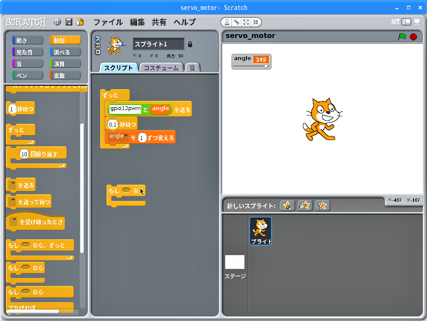Open the 見た目 blocks category
427x321 pixels.
click(28, 52)
